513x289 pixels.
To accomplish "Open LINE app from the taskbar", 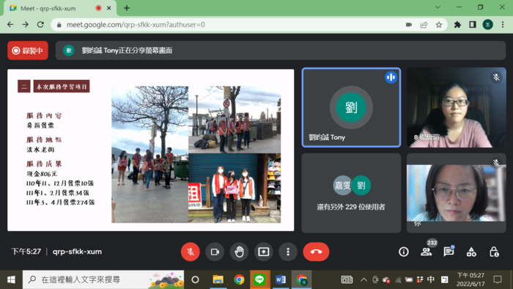I will [259, 279].
